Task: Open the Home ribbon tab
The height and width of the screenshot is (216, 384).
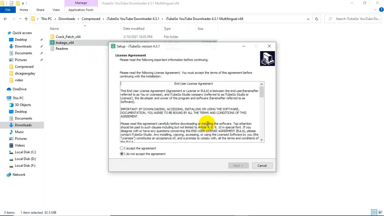Action: tap(24, 10)
